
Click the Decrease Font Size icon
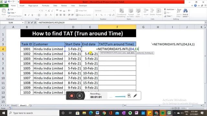click(52, 11)
